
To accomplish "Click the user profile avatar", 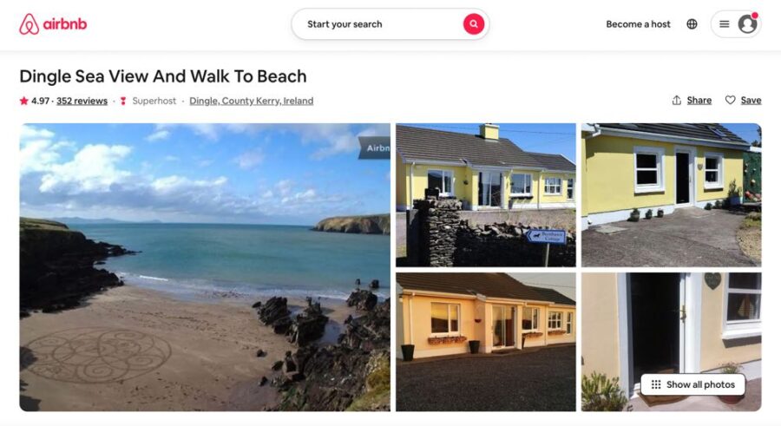I will (x=747, y=24).
